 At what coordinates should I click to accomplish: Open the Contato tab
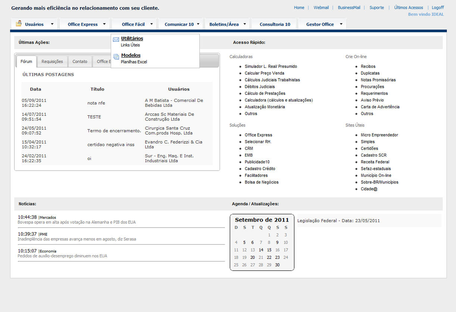(80, 61)
